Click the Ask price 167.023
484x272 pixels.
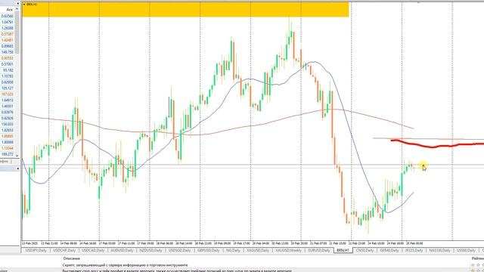(x=8, y=94)
